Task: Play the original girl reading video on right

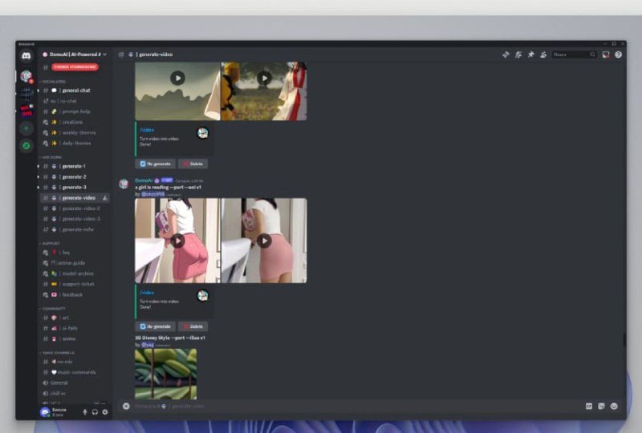Action: pyautogui.click(x=264, y=241)
